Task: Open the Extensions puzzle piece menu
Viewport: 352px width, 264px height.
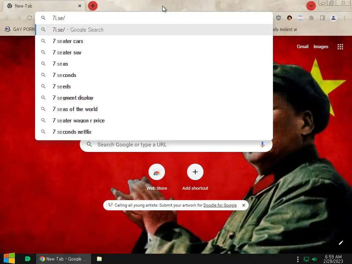Action: point(311,18)
